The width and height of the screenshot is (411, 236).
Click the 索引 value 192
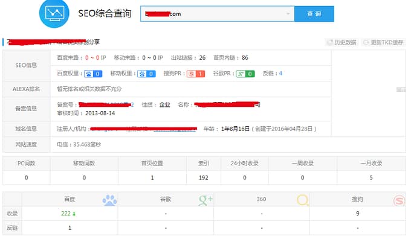(x=204, y=178)
